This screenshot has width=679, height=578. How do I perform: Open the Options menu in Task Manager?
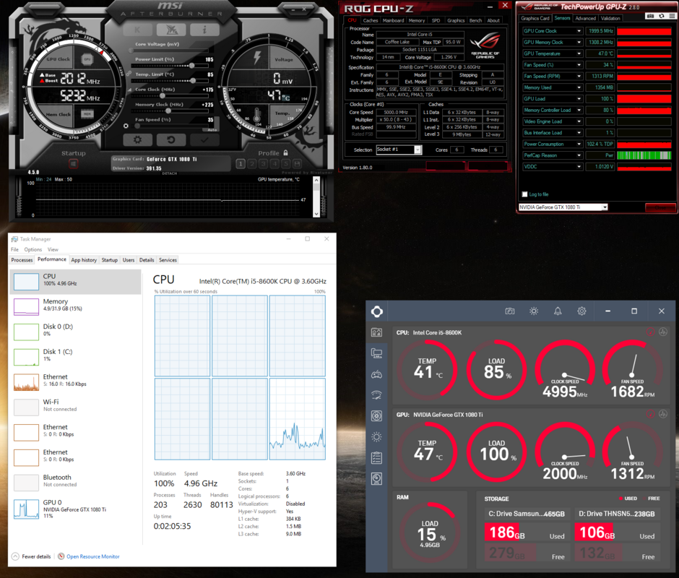(x=33, y=249)
